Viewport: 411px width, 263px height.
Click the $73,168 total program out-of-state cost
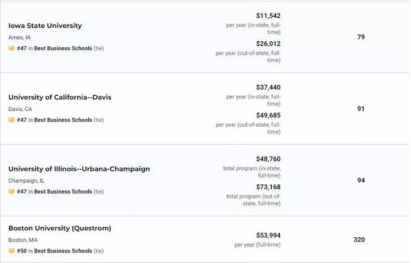(x=269, y=187)
